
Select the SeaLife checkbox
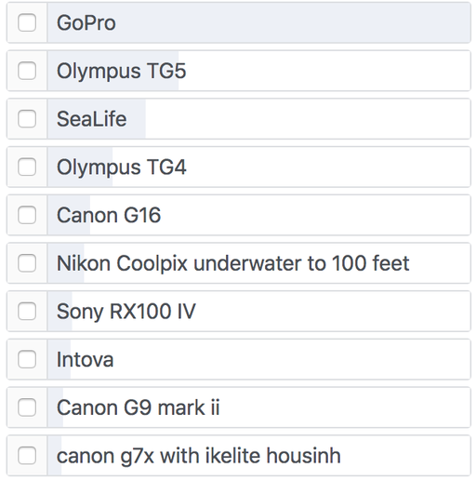pos(27,119)
